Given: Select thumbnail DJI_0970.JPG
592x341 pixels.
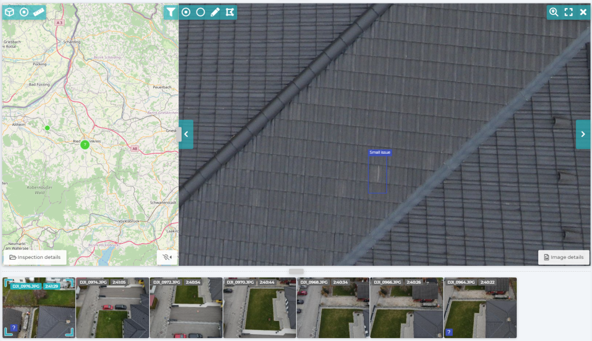Looking at the screenshot, I should point(260,308).
